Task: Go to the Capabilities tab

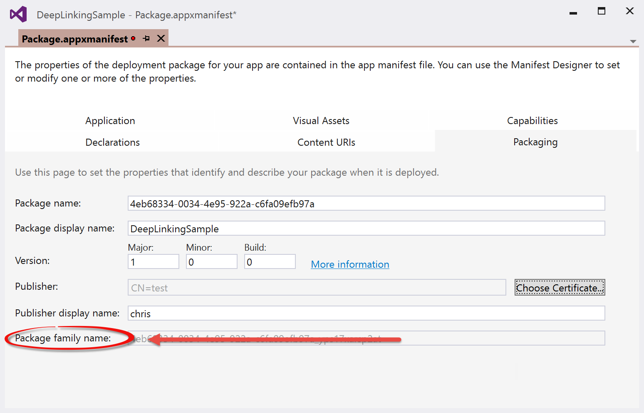Action: [x=533, y=121]
